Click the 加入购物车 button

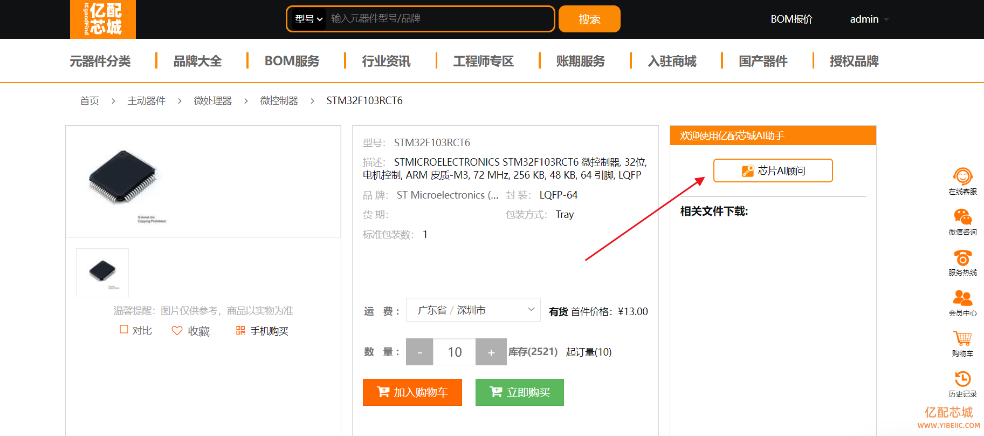[412, 392]
